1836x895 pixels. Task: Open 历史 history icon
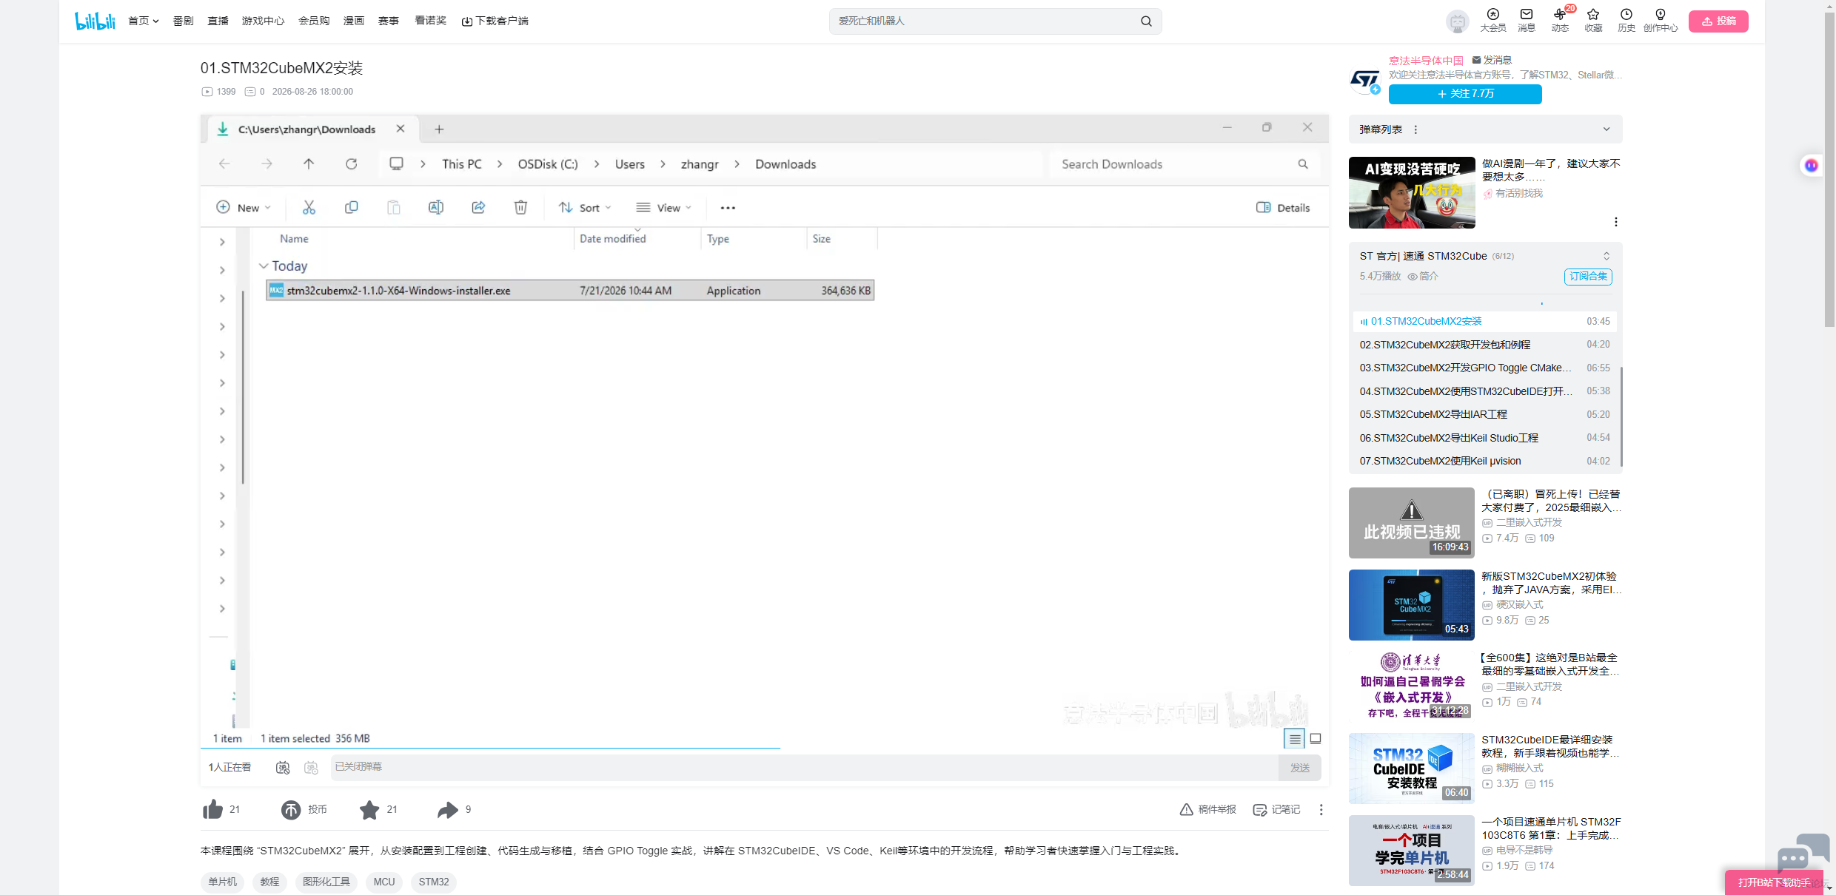[x=1626, y=20]
